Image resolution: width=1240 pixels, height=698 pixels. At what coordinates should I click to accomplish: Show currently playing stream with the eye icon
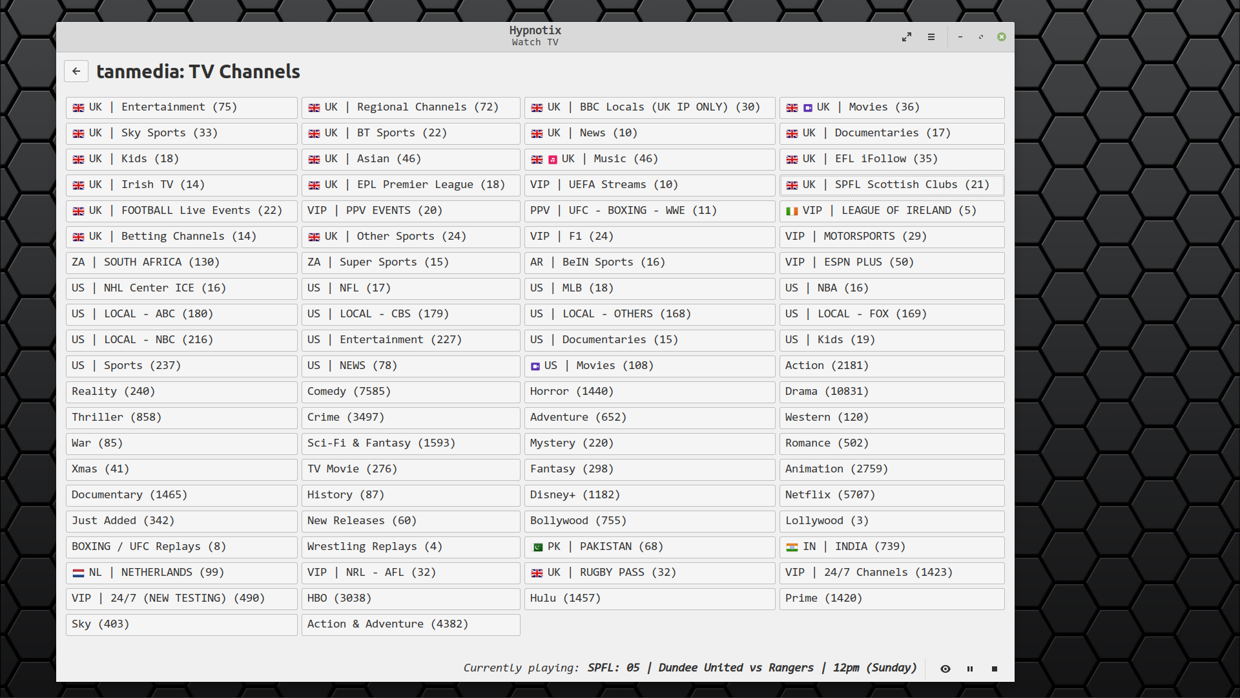945,669
